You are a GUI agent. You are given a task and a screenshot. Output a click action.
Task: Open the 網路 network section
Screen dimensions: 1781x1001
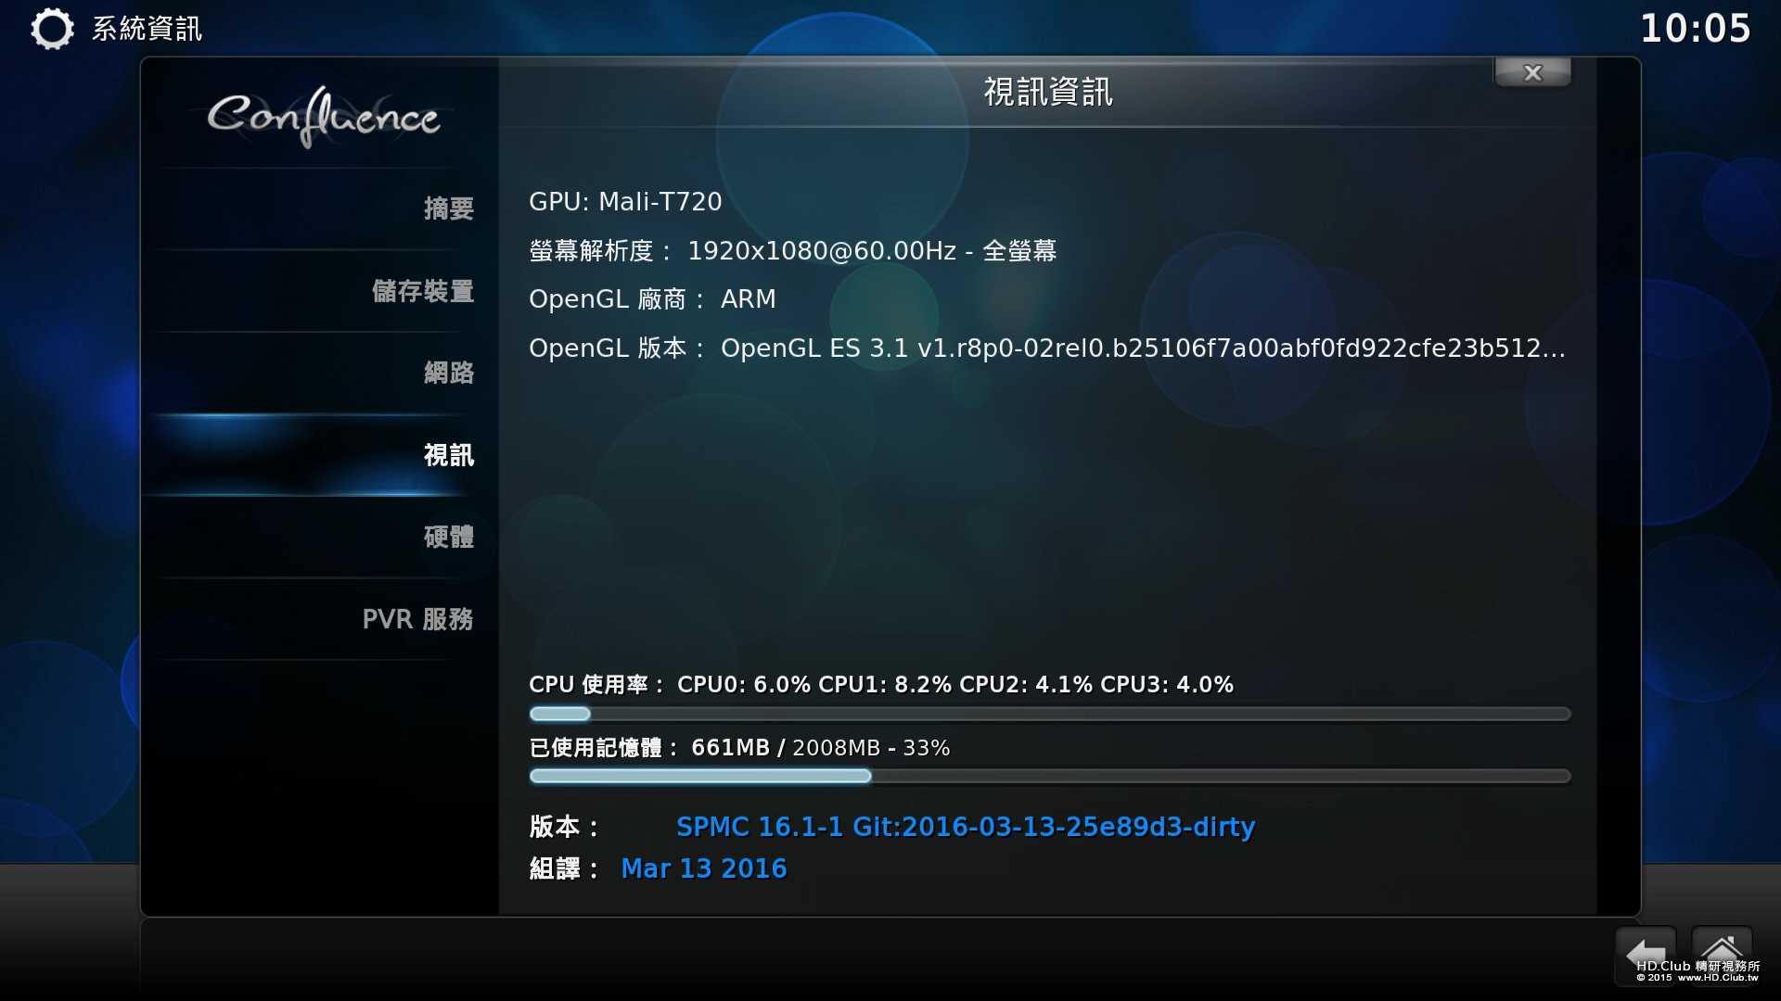[448, 373]
